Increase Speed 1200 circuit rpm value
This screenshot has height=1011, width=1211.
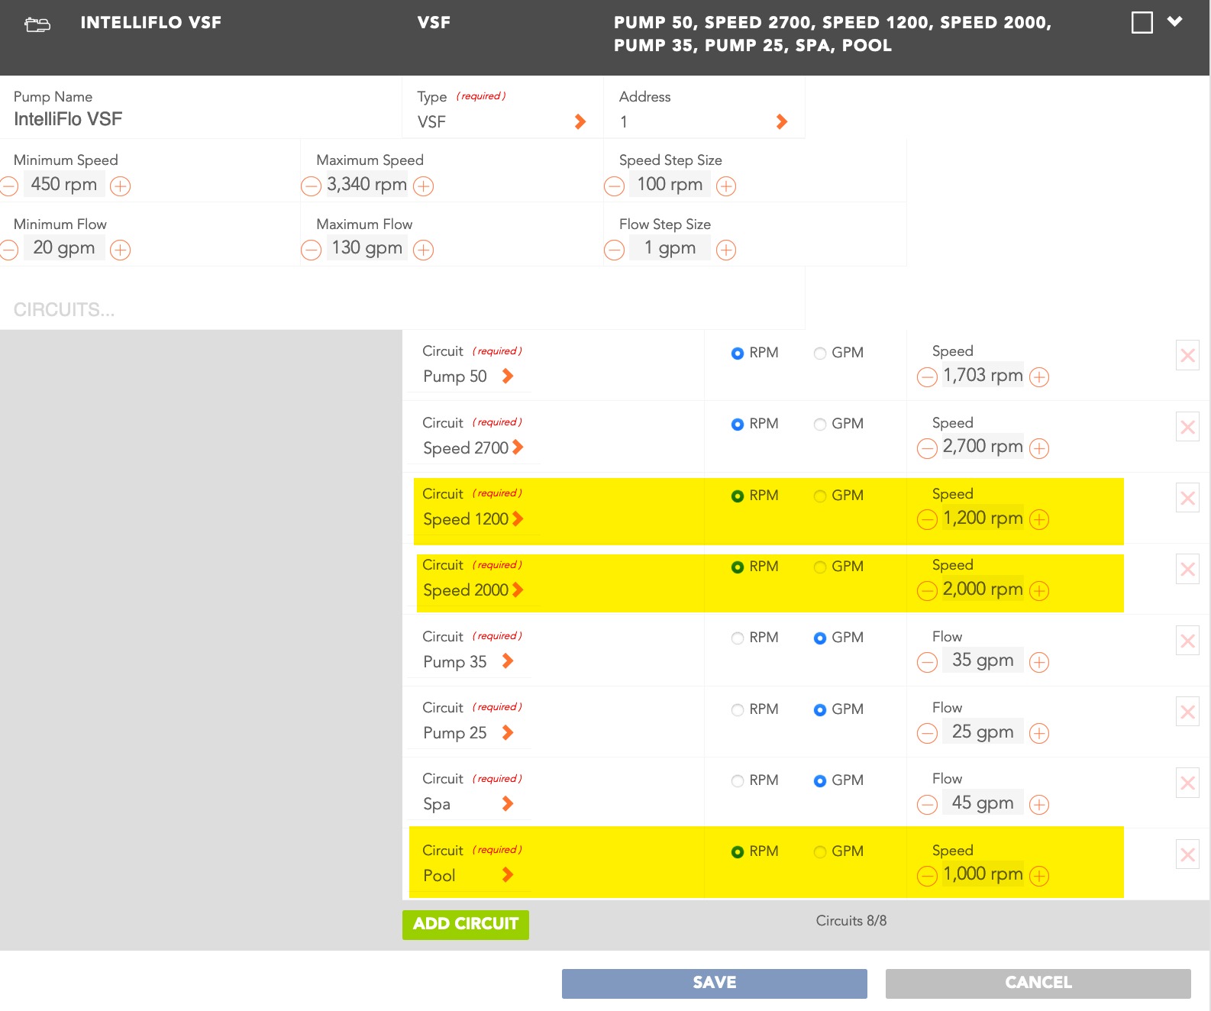[x=1039, y=520]
